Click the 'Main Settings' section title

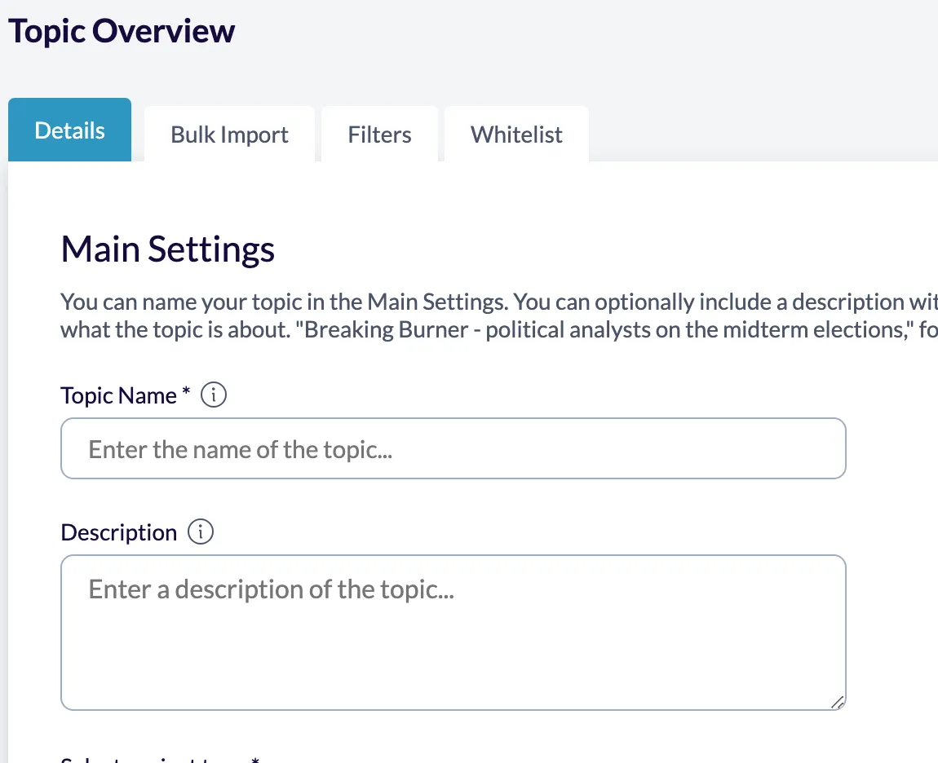coord(166,249)
